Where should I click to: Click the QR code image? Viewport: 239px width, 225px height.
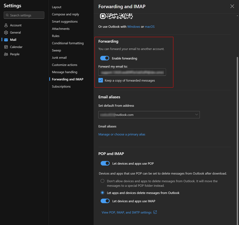point(116,16)
